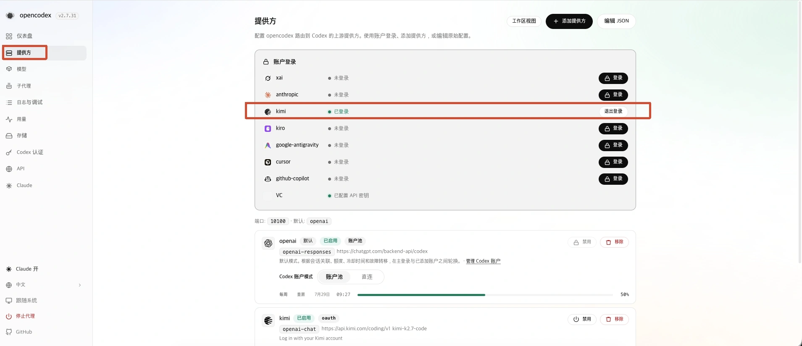This screenshot has width=802, height=346.
Task: Click the lock icon beside 账户登录
Action: click(x=266, y=62)
